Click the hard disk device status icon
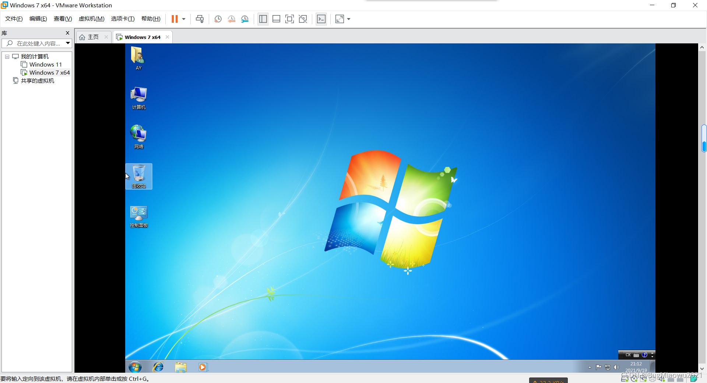This screenshot has height=383, width=707. (625, 379)
